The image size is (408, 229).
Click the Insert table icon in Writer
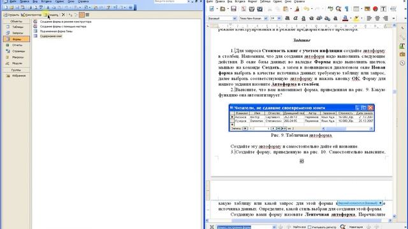pos(356,9)
